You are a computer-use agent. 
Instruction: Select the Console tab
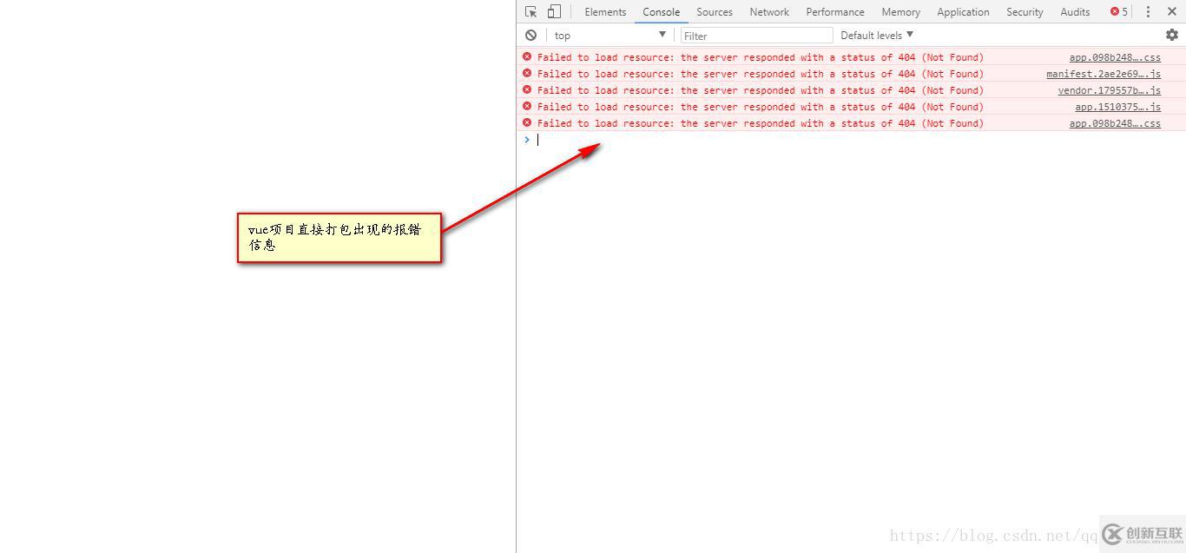pyautogui.click(x=662, y=12)
